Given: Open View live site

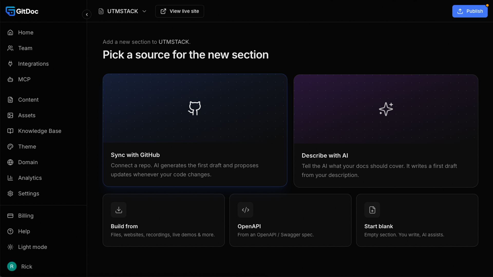Looking at the screenshot, I should click(179, 11).
